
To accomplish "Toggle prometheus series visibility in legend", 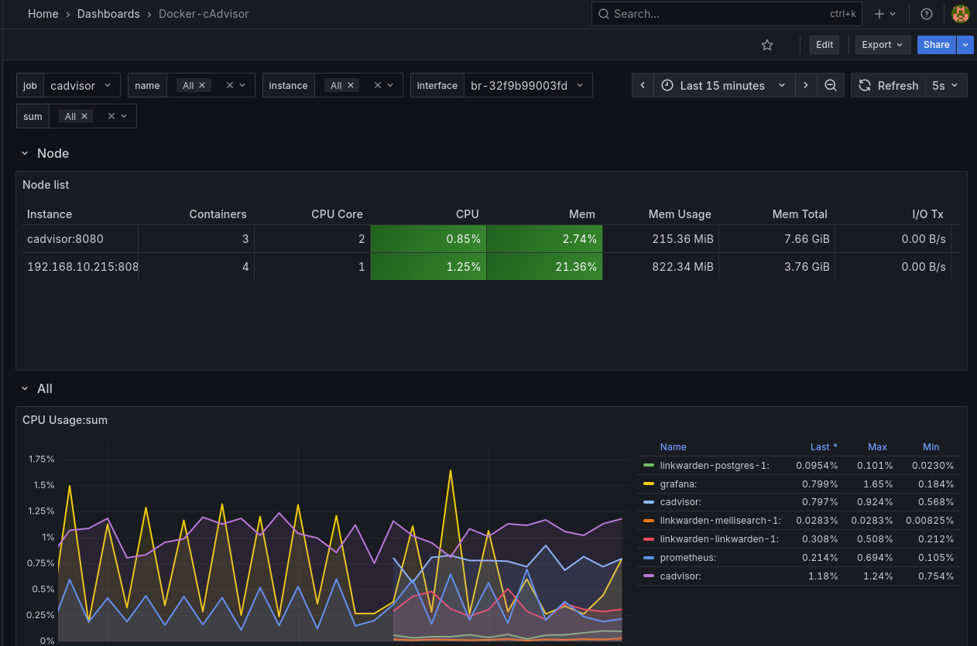I will coord(687,558).
